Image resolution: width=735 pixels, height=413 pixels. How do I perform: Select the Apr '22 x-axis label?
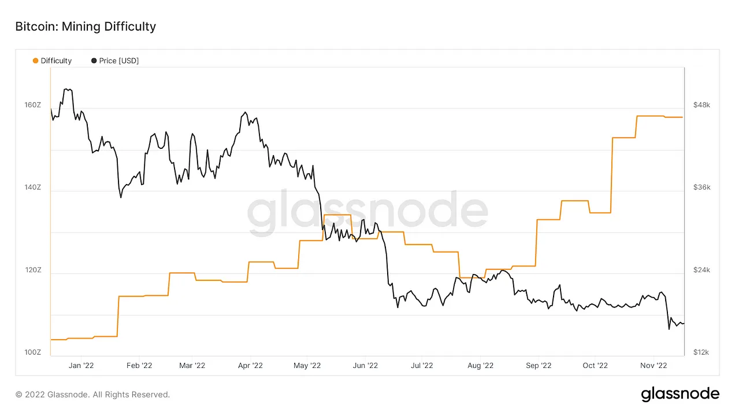coord(250,365)
